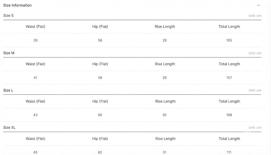Select the Size S heading

8,16
